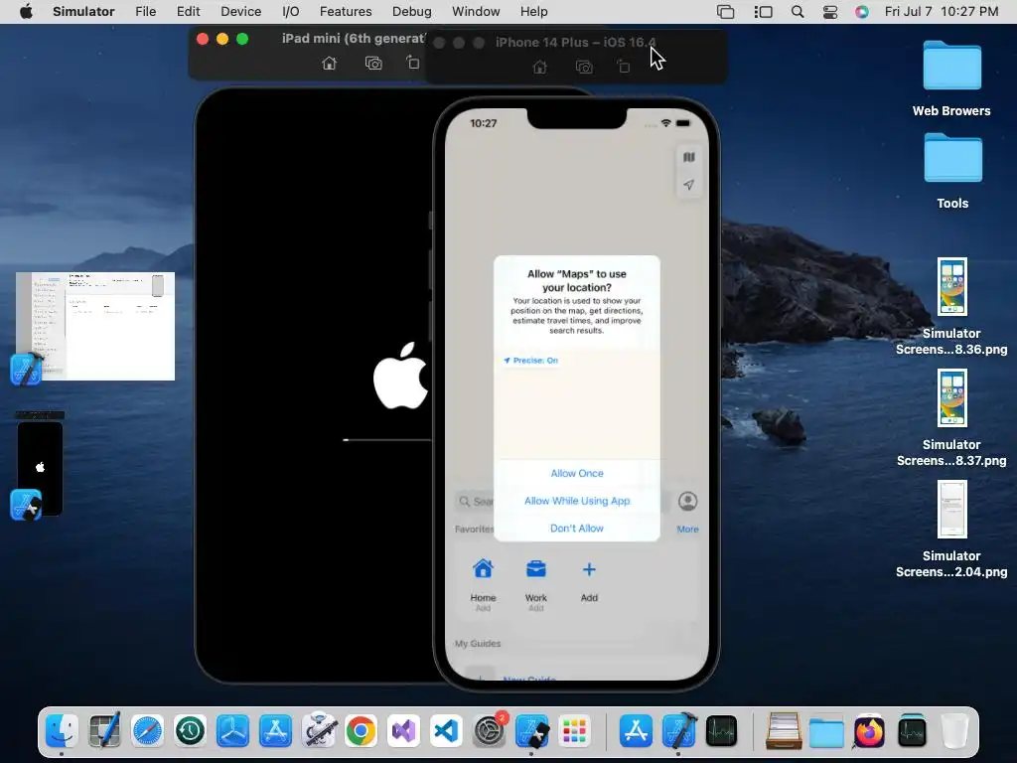
Task: Launch Safari from the Dock
Action: (147, 731)
